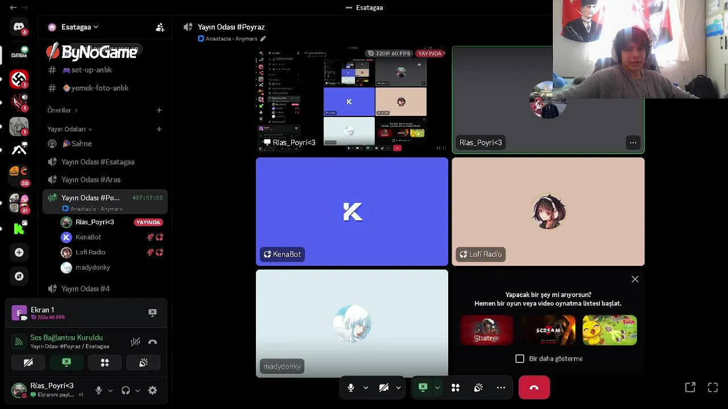This screenshot has height=409, width=728.
Task: Open more options in call control bar
Action: (501, 387)
